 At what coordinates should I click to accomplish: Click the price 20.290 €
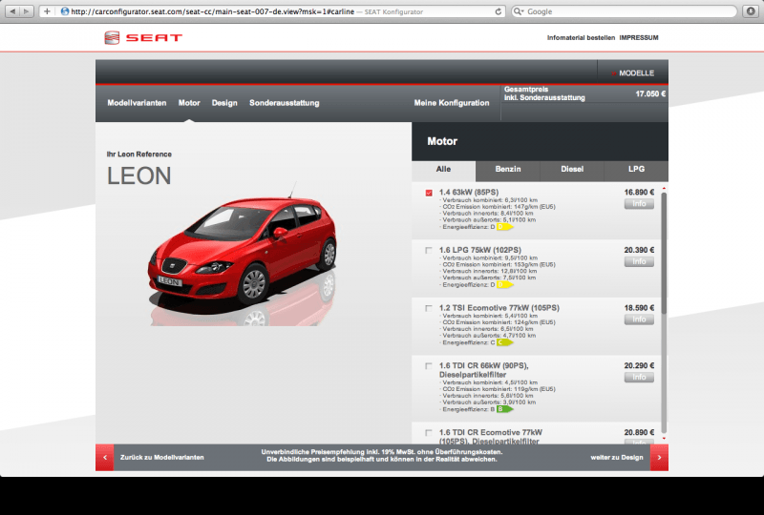click(639, 365)
